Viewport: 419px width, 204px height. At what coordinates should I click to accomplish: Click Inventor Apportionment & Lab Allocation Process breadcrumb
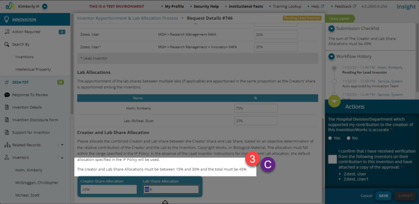pyautogui.click(x=127, y=18)
